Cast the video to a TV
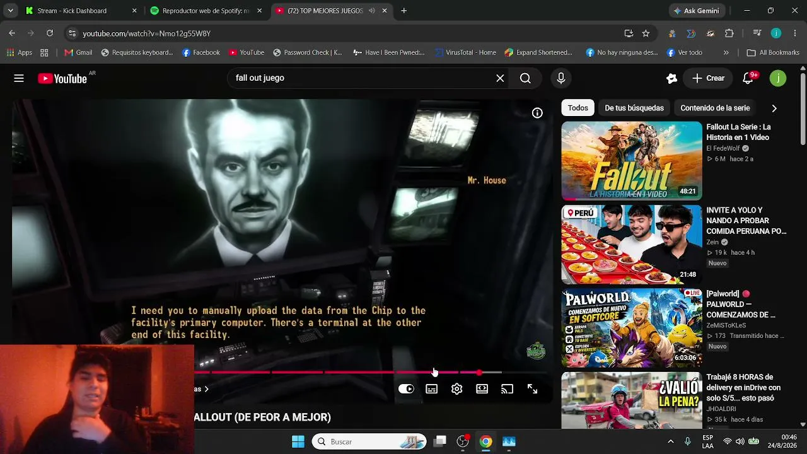Screen dimensions: 807x454 click(x=507, y=389)
